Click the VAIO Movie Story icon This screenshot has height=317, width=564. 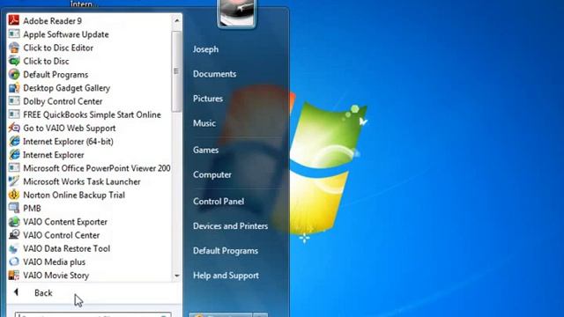tap(14, 275)
